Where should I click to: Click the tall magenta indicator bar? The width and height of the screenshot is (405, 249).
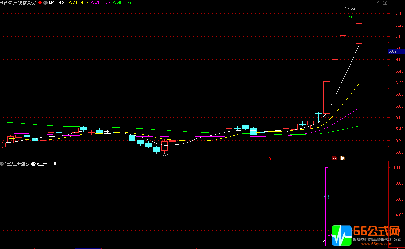pos(326,206)
